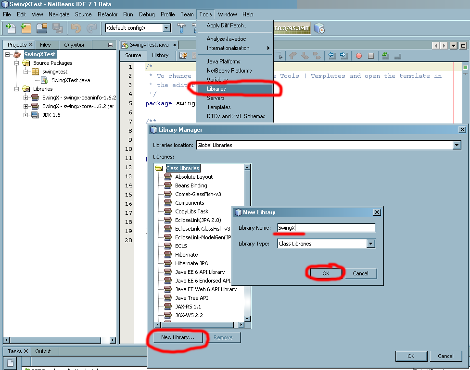Go to the previous bookmark icon
The image size is (470, 370).
coord(293,55)
